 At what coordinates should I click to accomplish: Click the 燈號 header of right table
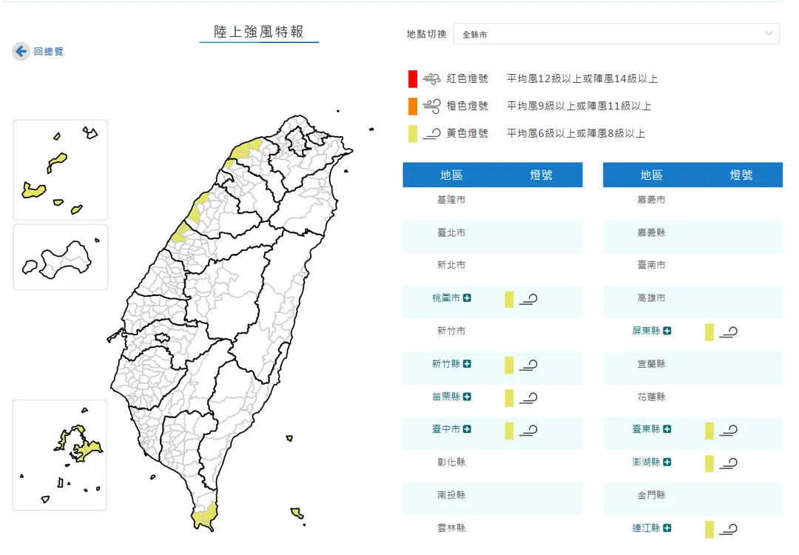741,175
